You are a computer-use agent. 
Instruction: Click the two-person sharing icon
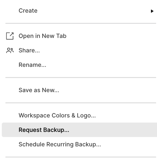pos(10,50)
